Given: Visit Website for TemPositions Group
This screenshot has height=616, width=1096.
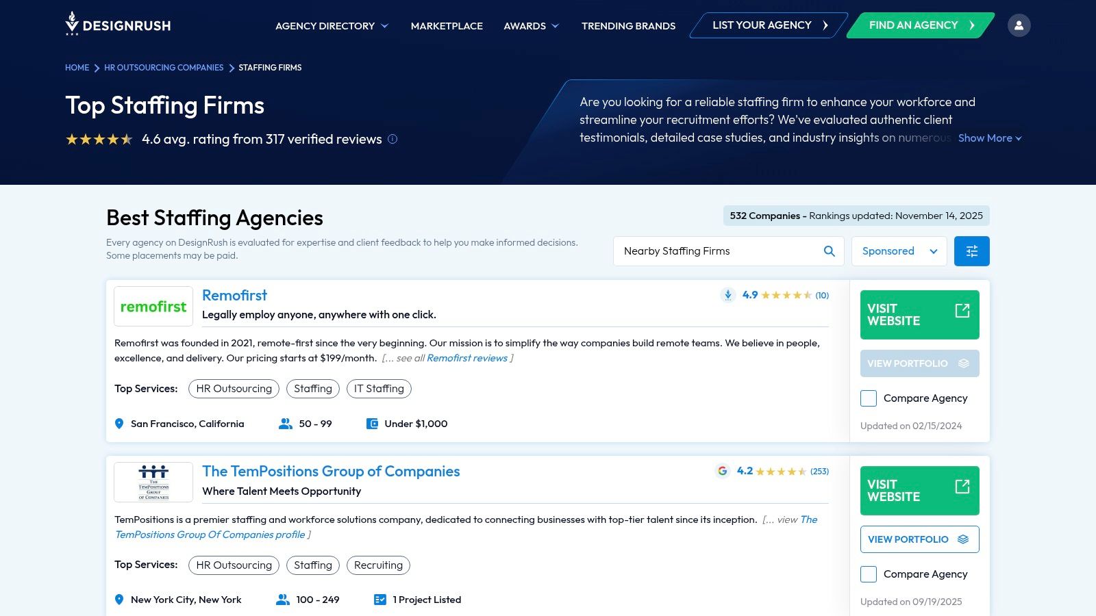Looking at the screenshot, I should 919,491.
